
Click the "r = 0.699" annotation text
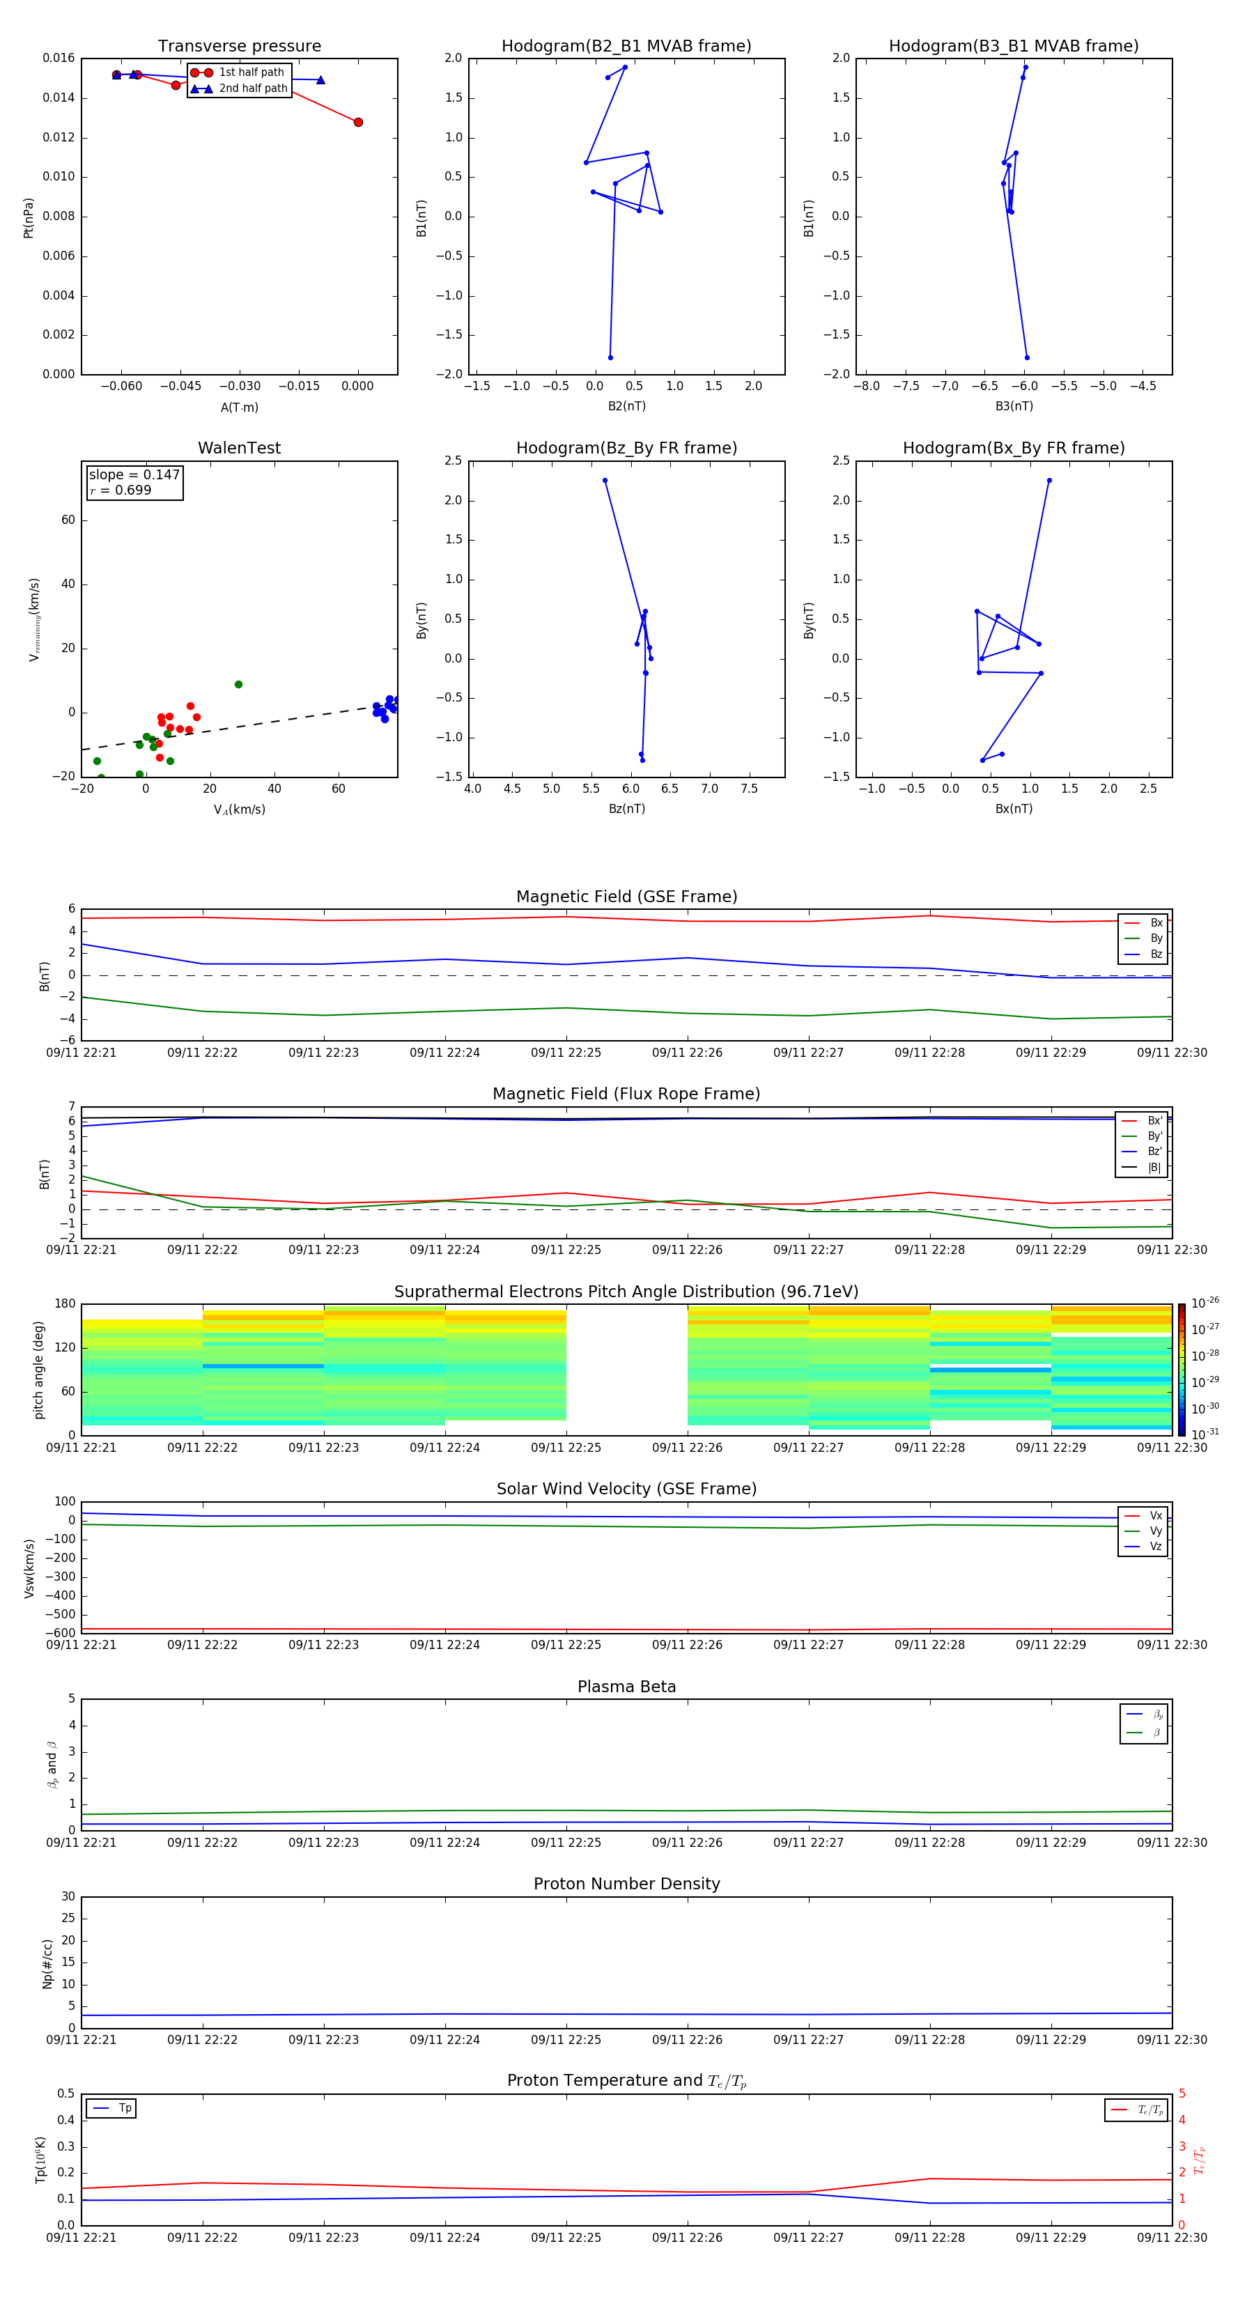[x=121, y=490]
